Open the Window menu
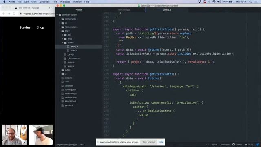Screen dimensions: 261x147 (77, 2)
